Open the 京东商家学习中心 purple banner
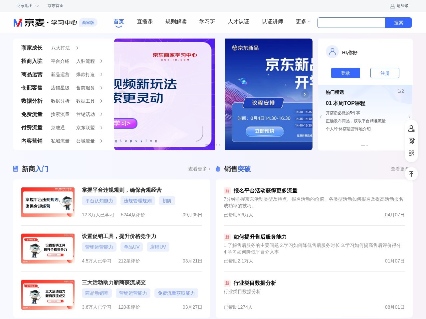The width and height of the screenshot is (426, 319). tap(164, 94)
